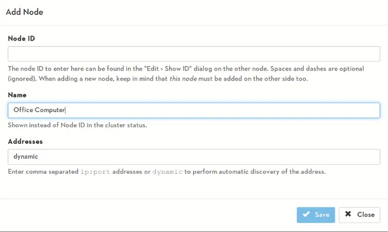Click the "Enter comma separated" help text

pos(43,172)
